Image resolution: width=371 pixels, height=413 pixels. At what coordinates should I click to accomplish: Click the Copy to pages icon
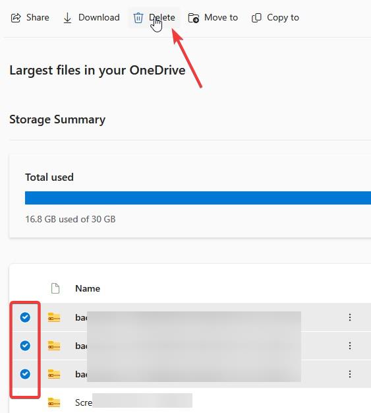tap(256, 18)
